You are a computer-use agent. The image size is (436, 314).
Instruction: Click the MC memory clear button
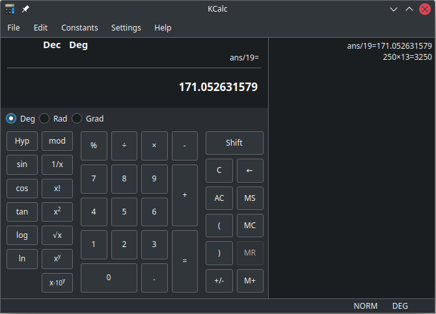[250, 226]
